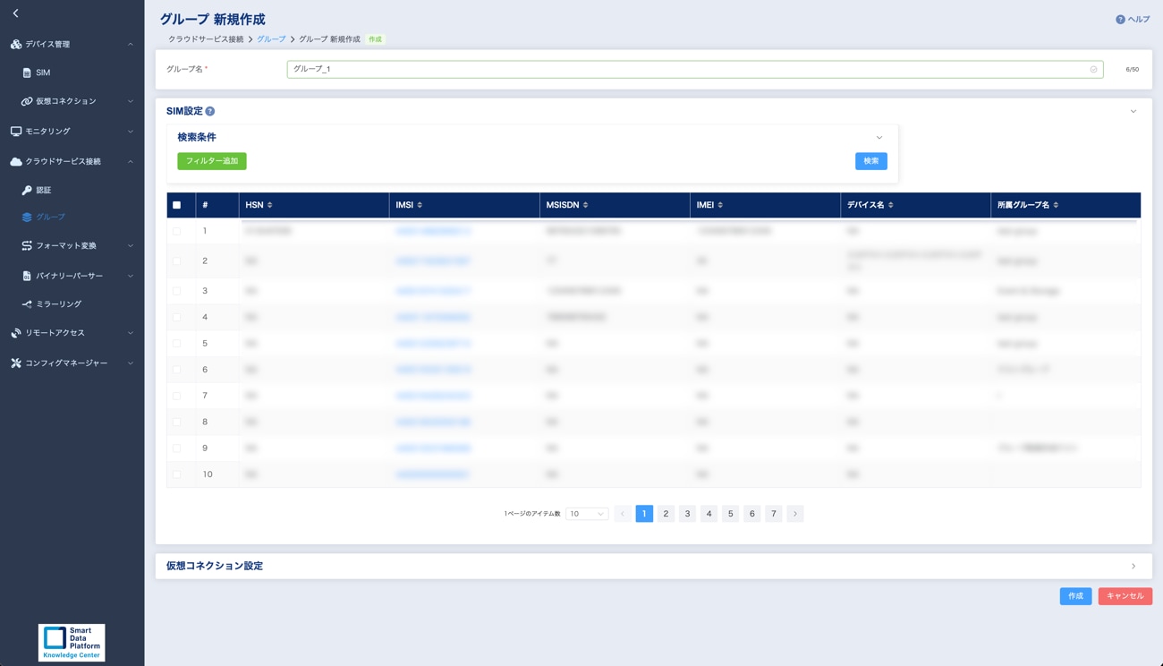Click the クラウドサービス接続 cloud icon

click(16, 162)
